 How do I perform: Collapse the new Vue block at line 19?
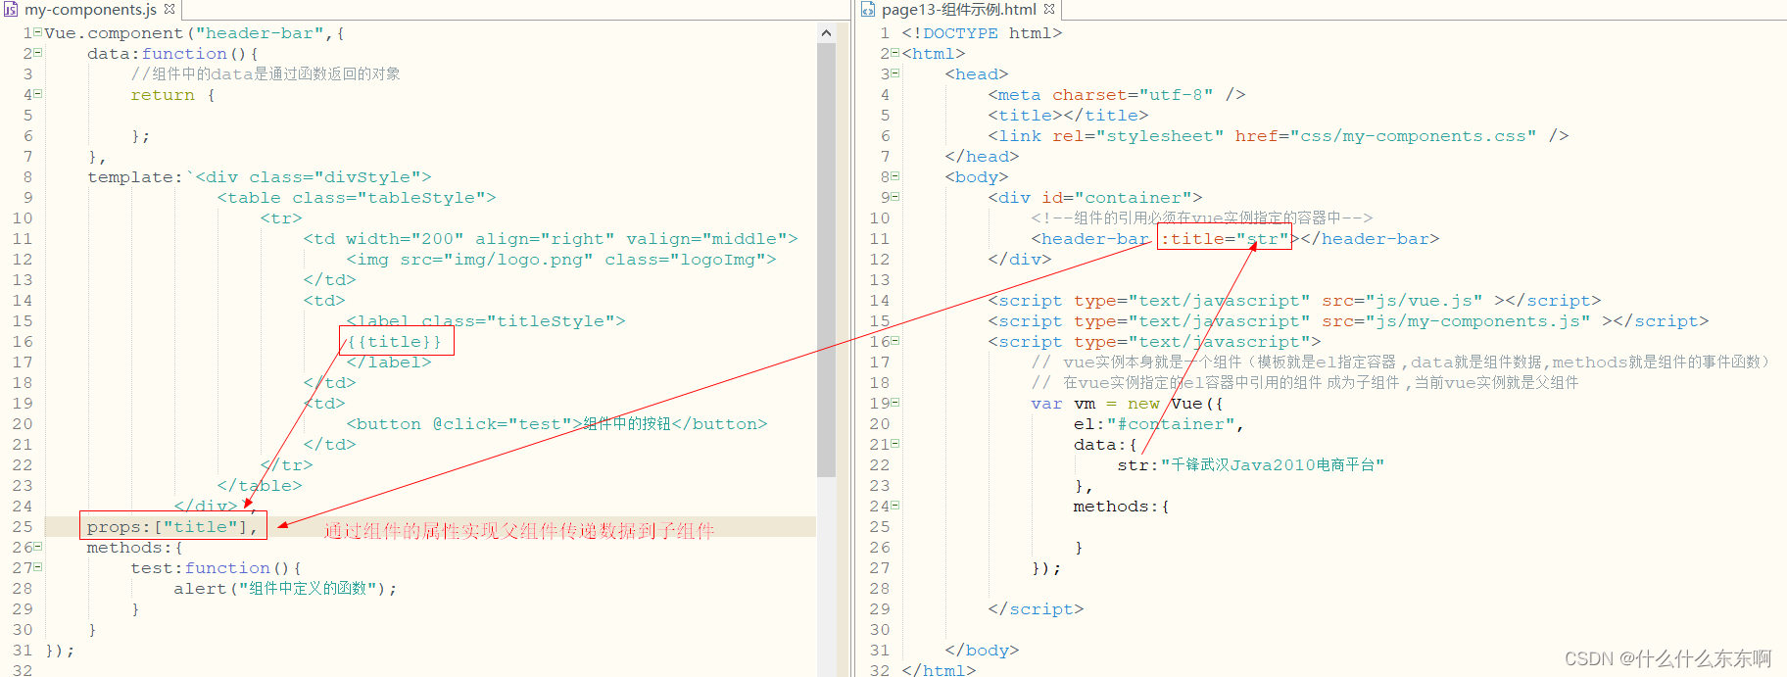click(895, 403)
